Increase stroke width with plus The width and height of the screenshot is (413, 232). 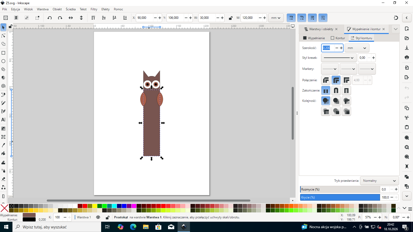[341, 48]
